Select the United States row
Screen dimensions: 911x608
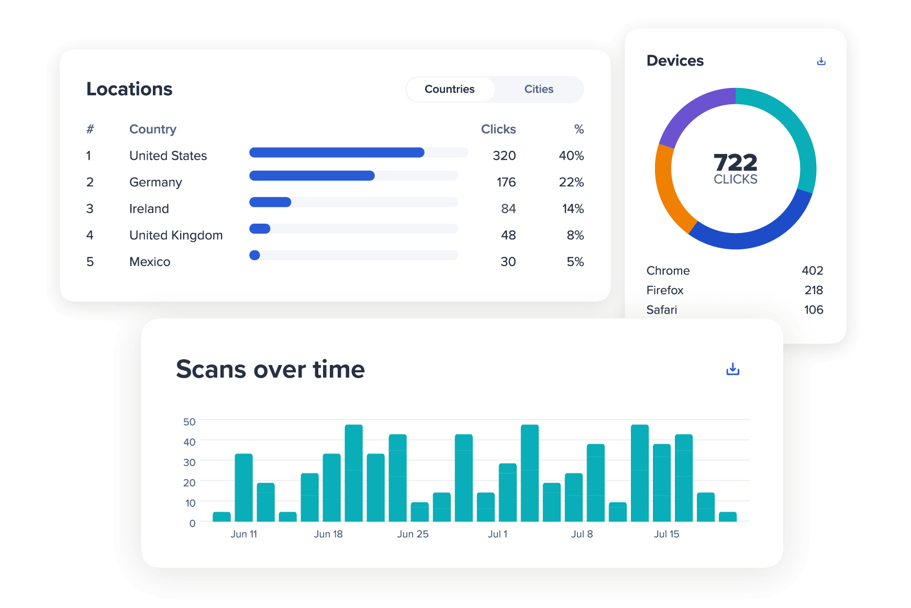coord(168,156)
